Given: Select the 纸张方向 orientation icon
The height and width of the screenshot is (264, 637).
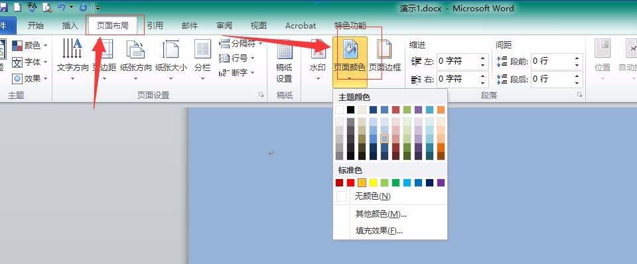Looking at the screenshot, I should pos(135,49).
